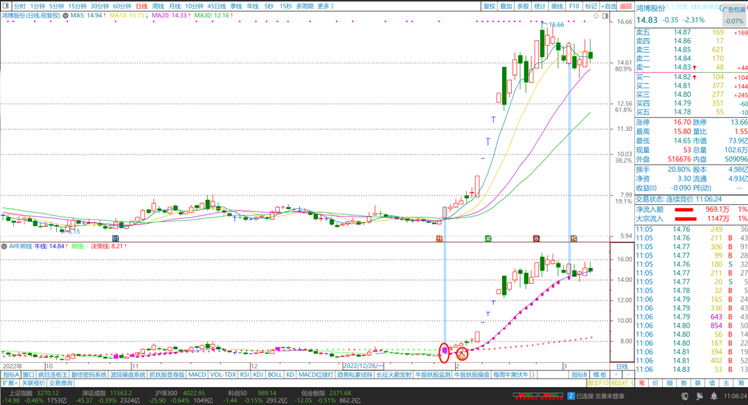Select the 日线 daily period
Image resolution: width=748 pixels, height=405 pixels.
(x=142, y=6)
